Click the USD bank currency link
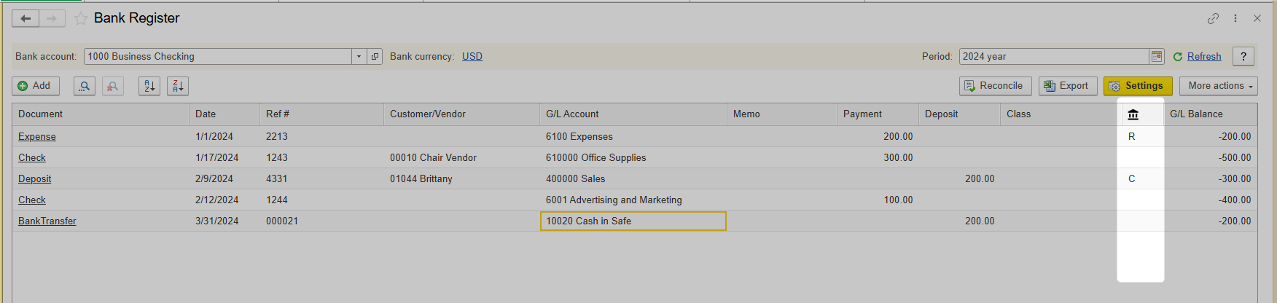Image resolution: width=1277 pixels, height=303 pixels. pyautogui.click(x=472, y=56)
